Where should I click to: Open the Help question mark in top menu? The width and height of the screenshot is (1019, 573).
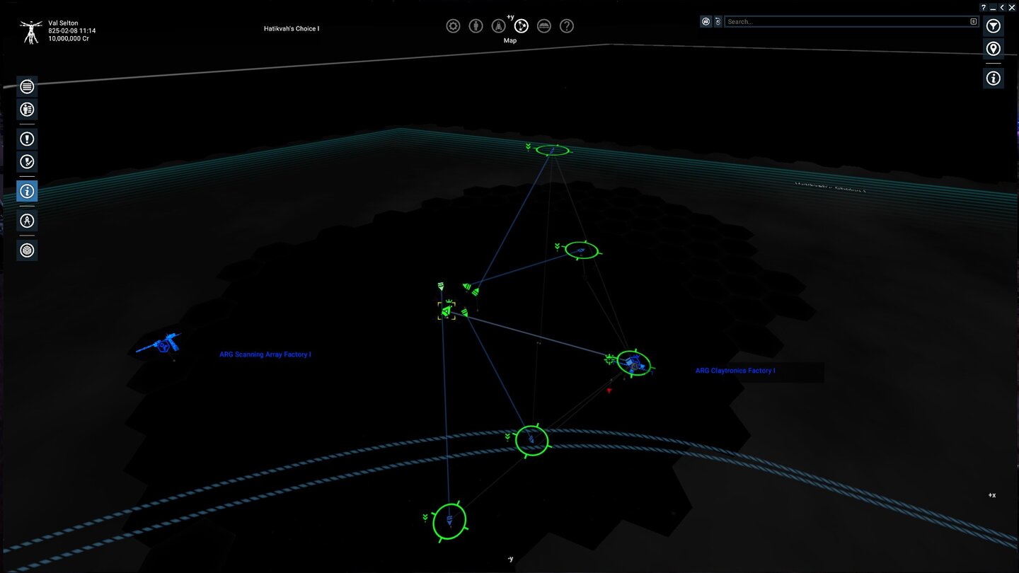tap(567, 26)
